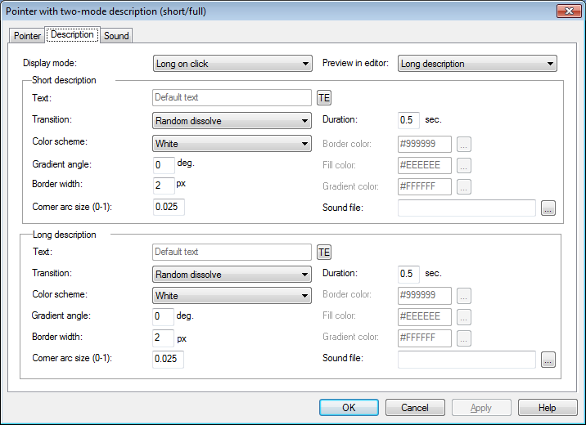Open Long description Color scheme dropdown
Viewport: 586px width, 425px height.
point(232,296)
